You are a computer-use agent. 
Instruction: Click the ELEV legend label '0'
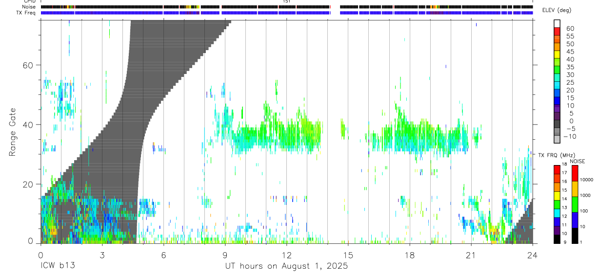tap(572, 121)
